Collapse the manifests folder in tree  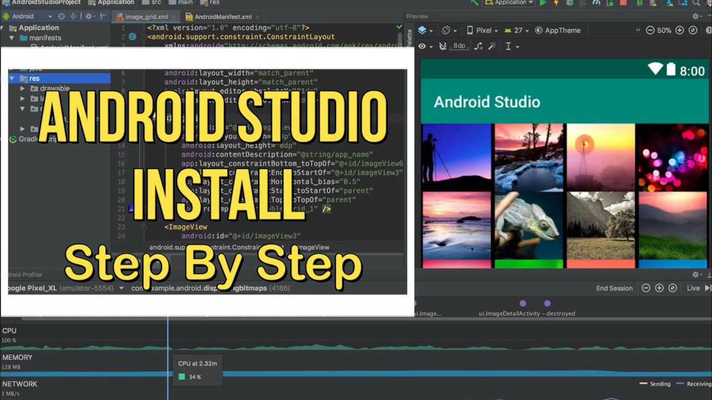click(12, 38)
